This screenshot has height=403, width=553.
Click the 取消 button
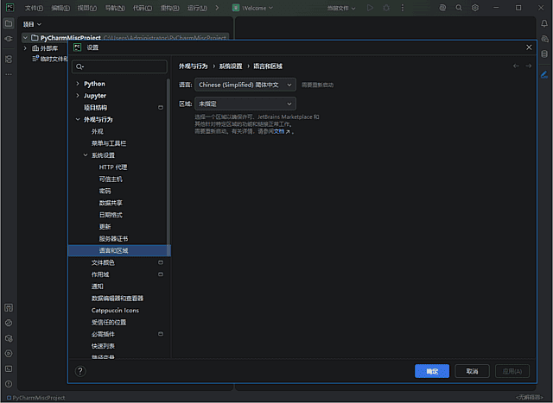click(x=472, y=371)
